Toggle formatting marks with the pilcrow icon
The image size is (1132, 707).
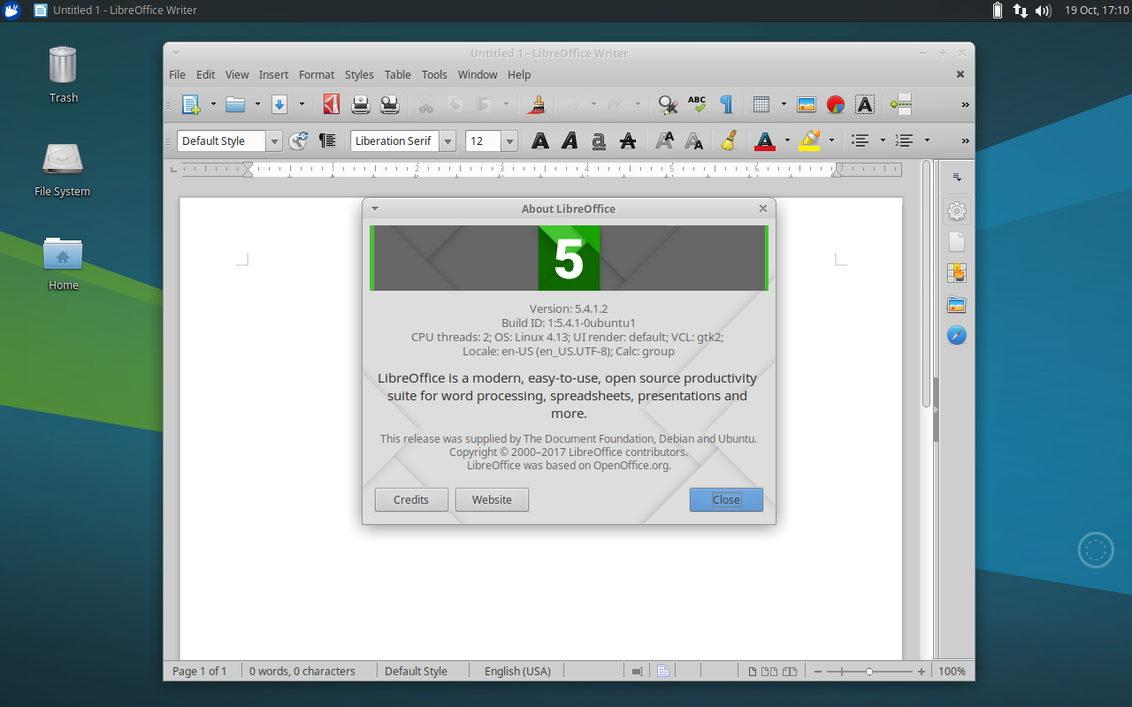tap(725, 104)
